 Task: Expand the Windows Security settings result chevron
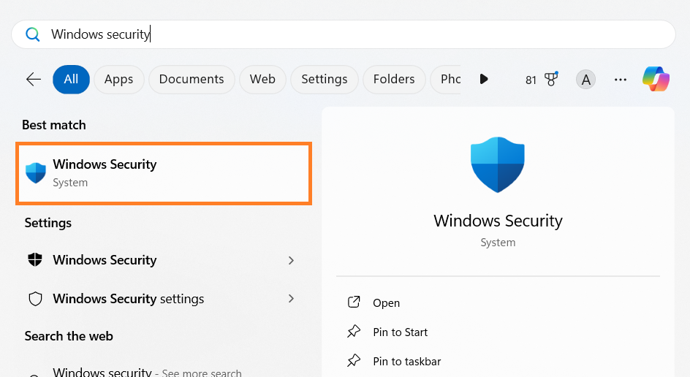[x=291, y=260]
